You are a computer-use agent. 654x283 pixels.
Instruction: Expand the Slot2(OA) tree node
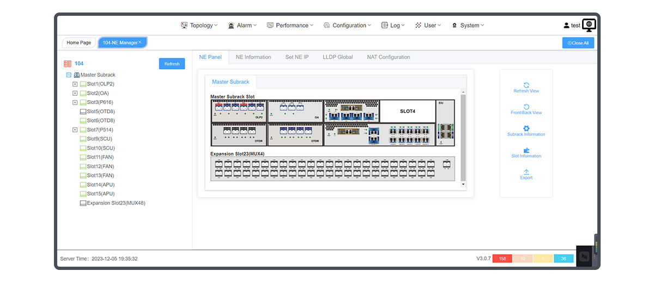[75, 94]
